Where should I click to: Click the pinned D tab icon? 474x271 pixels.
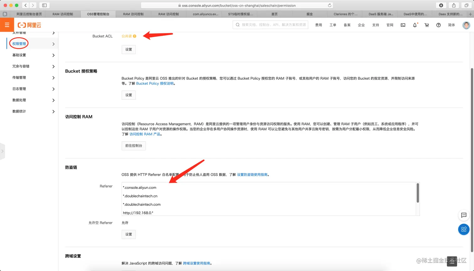(5, 14)
